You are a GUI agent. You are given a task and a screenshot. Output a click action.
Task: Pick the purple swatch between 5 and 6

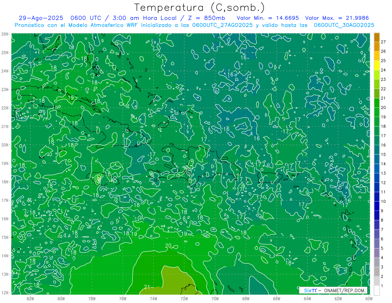tap(377, 244)
